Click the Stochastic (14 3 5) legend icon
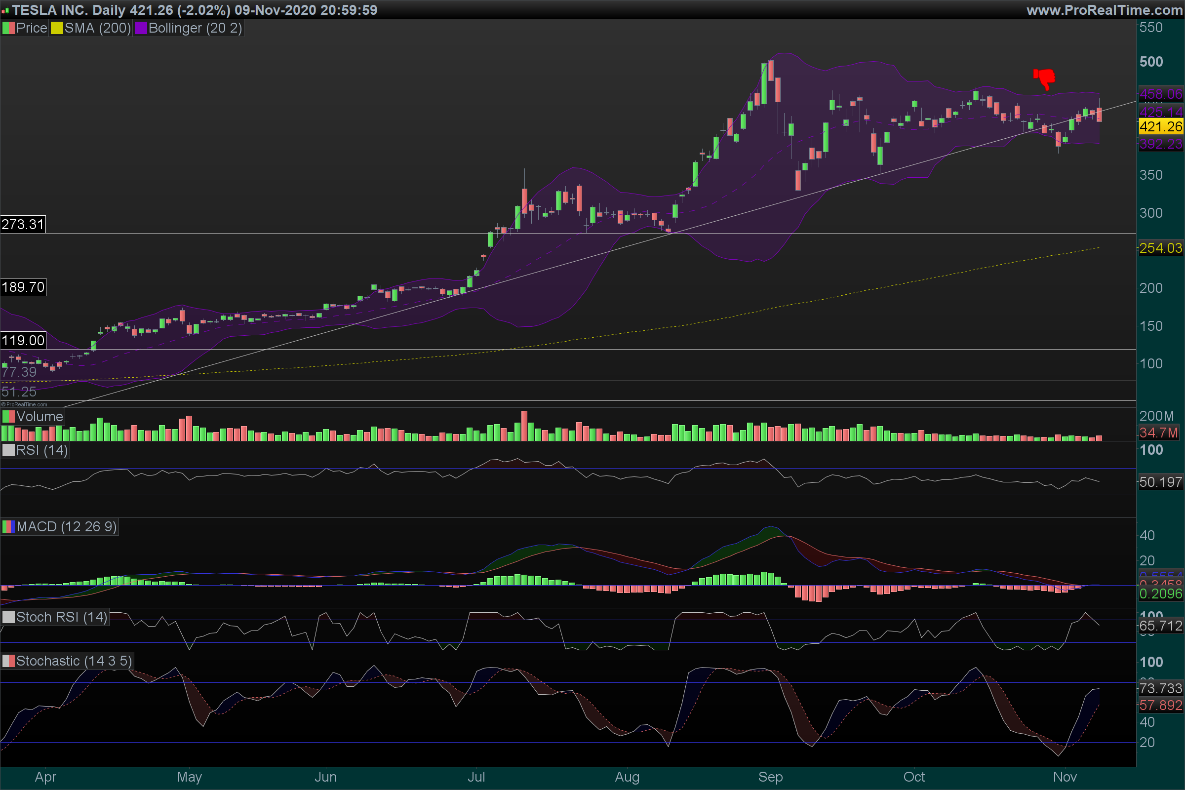 pos(8,661)
